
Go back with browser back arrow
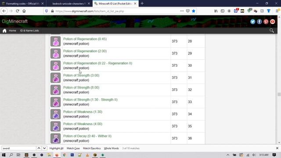[x=4, y=11]
